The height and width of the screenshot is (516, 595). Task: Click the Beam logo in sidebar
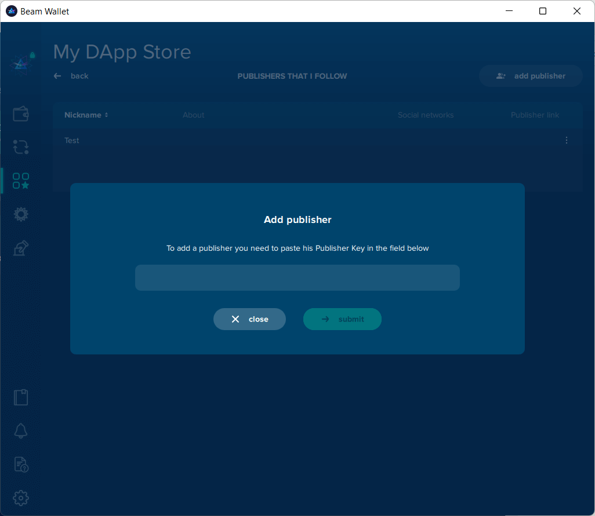point(21,63)
